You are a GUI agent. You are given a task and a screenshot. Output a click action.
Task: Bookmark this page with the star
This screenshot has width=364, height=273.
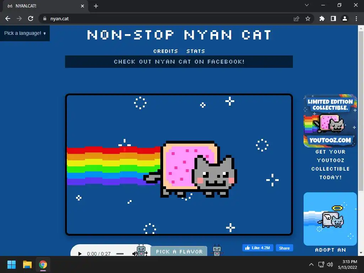pyautogui.click(x=307, y=18)
